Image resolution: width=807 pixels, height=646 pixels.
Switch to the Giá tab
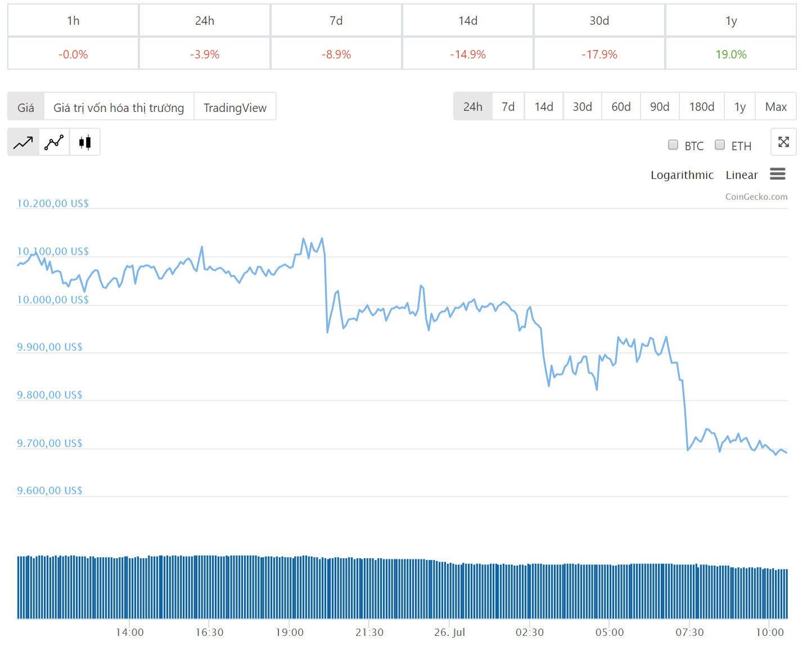click(x=26, y=107)
